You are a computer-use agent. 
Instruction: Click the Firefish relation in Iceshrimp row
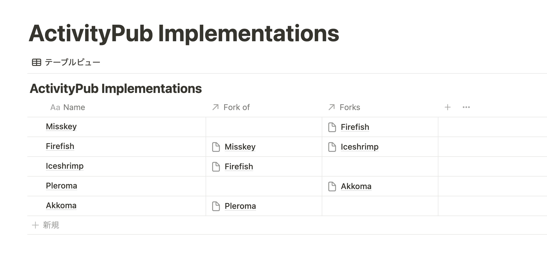point(239,167)
